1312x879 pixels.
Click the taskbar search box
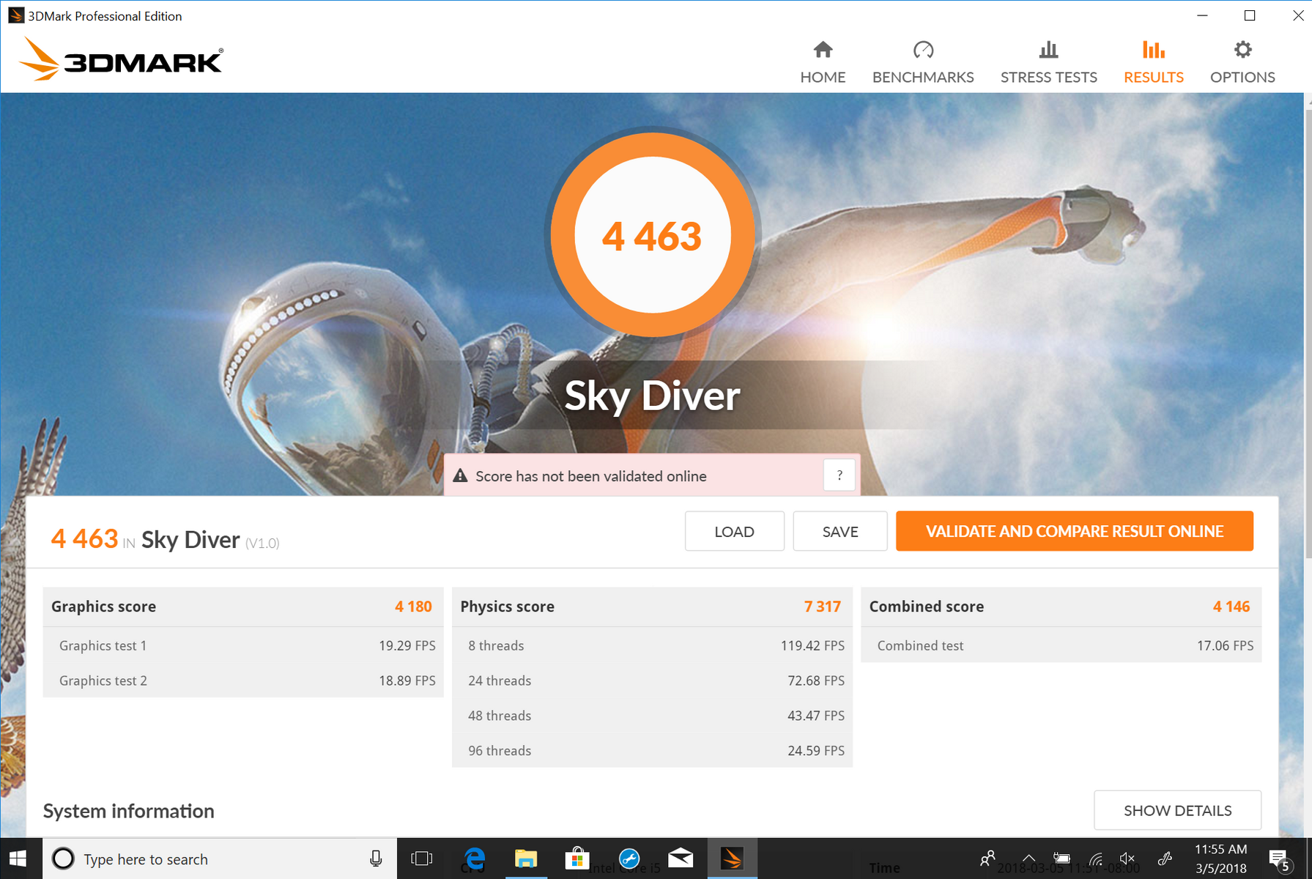coord(219,858)
